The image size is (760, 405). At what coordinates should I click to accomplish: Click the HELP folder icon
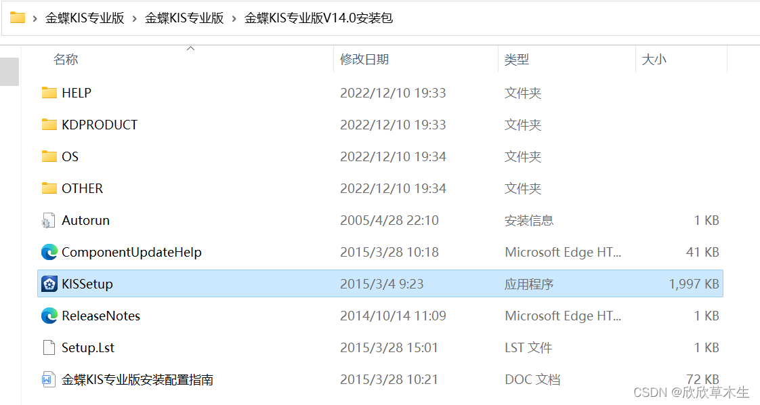point(49,93)
